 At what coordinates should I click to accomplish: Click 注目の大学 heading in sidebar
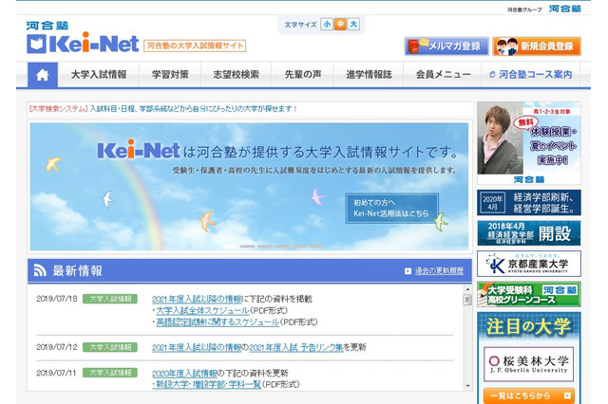pyautogui.click(x=529, y=327)
